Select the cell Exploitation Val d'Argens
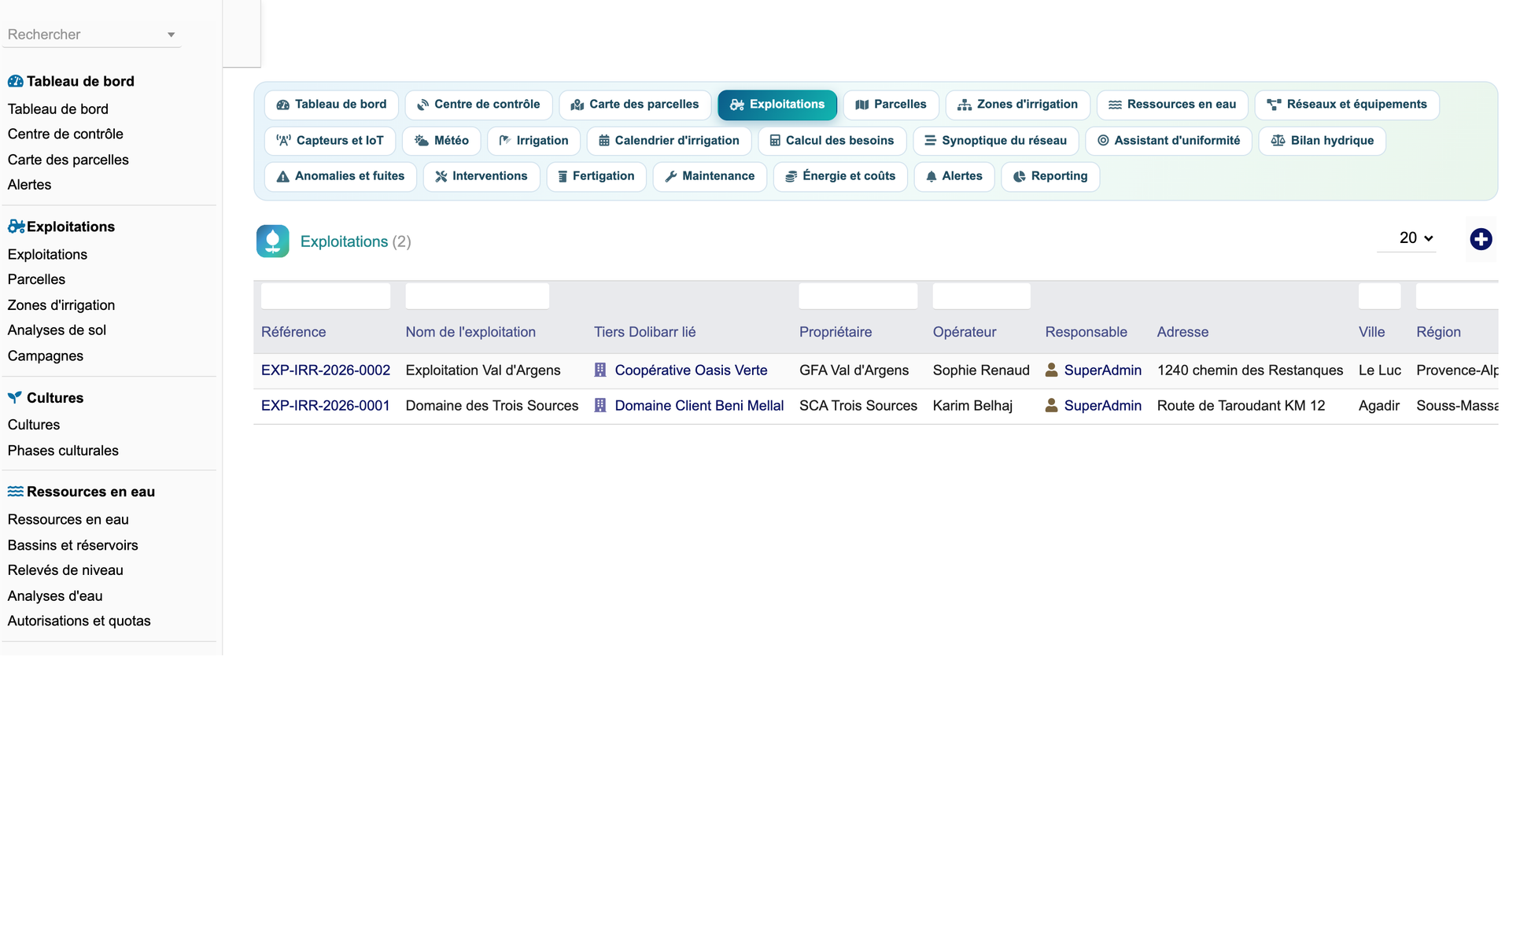 click(x=483, y=370)
